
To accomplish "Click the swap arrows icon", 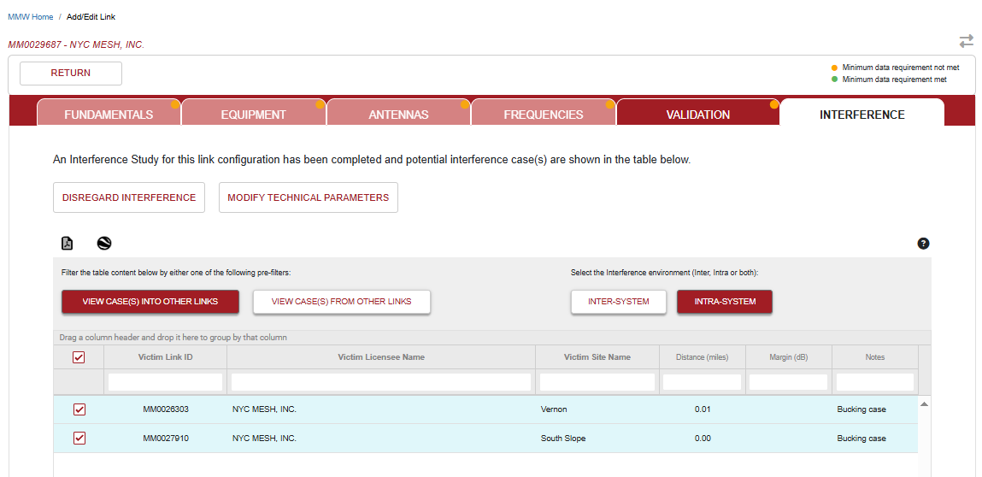I will [966, 41].
